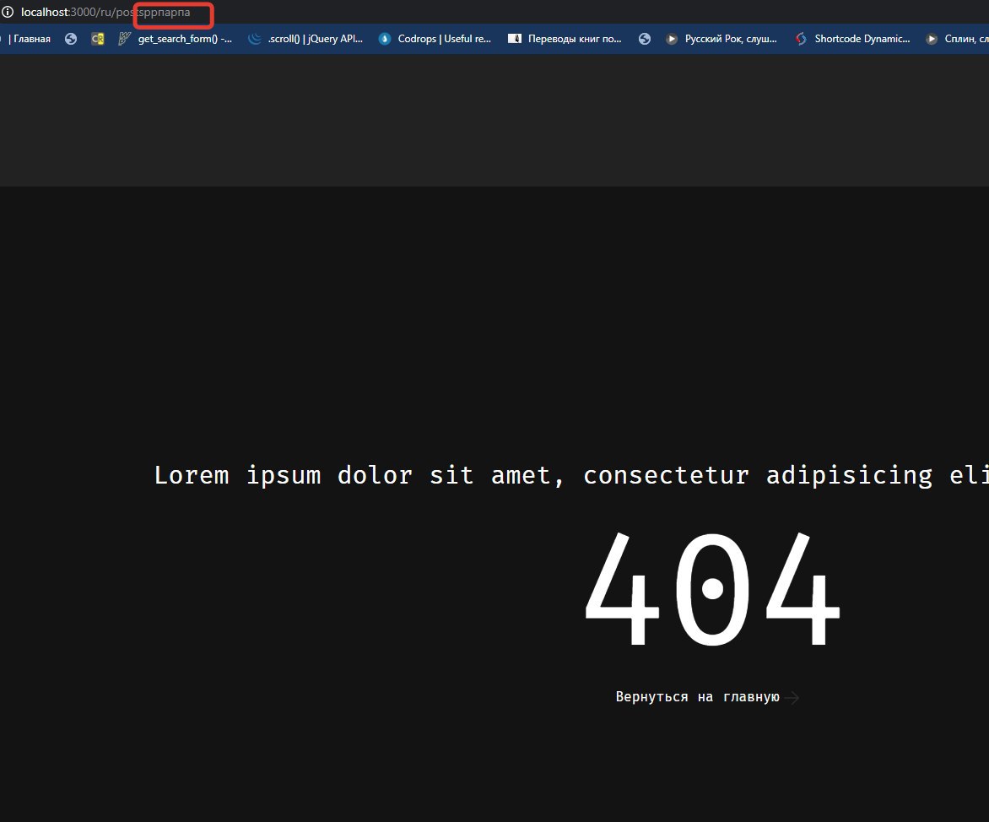Click the large 404 heading
Viewport: 989px width, 822px height.
[x=712, y=589]
